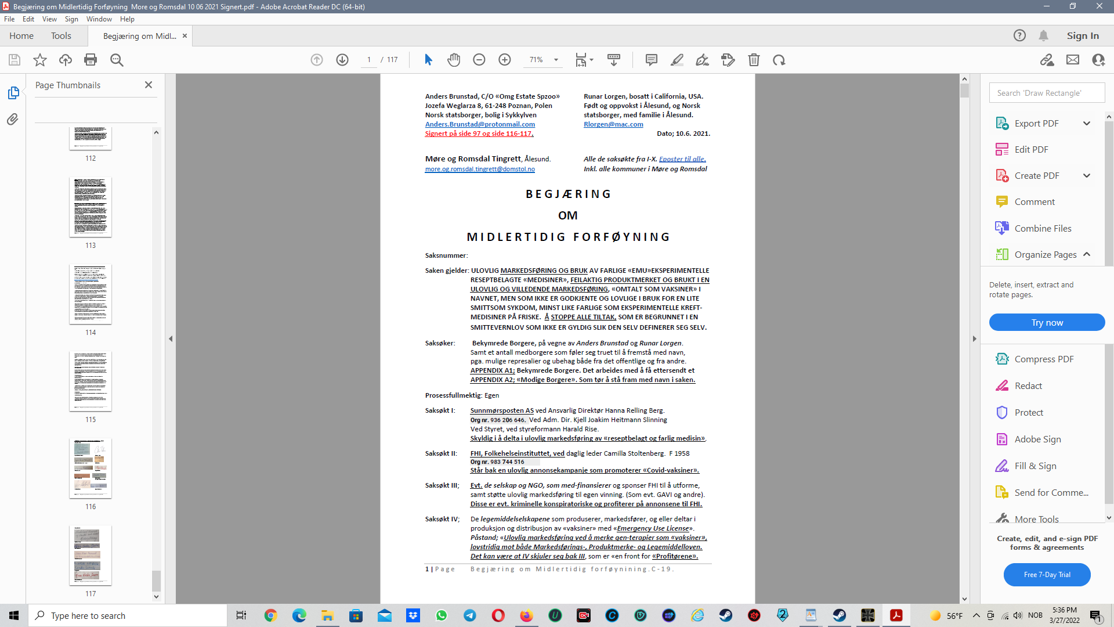The height and width of the screenshot is (627, 1114).
Task: Click the Delete trash icon in toolbar
Action: tap(754, 60)
